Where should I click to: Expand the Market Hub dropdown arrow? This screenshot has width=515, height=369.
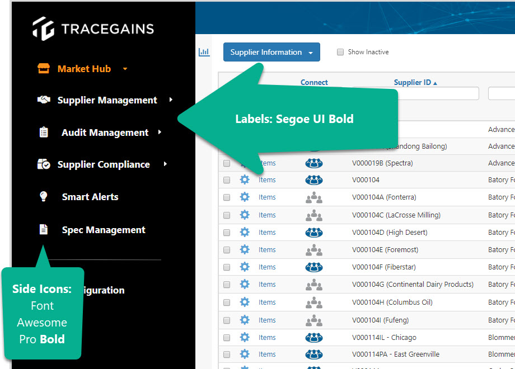coord(125,69)
